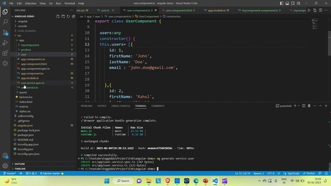The width and height of the screenshot is (331, 186).
Task: Expand the TIMELINE section
Action: point(20,169)
